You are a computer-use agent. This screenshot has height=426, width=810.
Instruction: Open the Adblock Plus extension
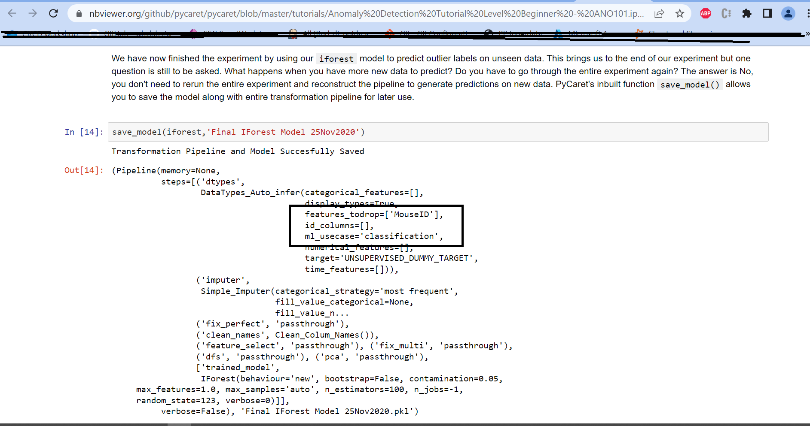click(705, 13)
